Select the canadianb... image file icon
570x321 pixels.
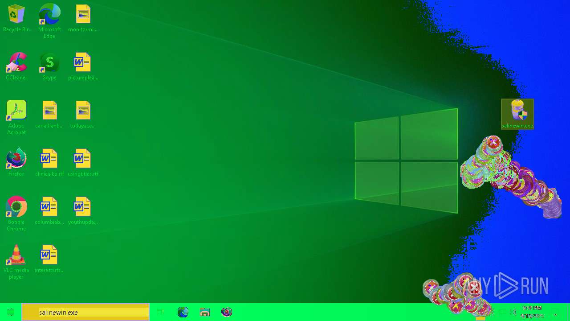pos(49,115)
